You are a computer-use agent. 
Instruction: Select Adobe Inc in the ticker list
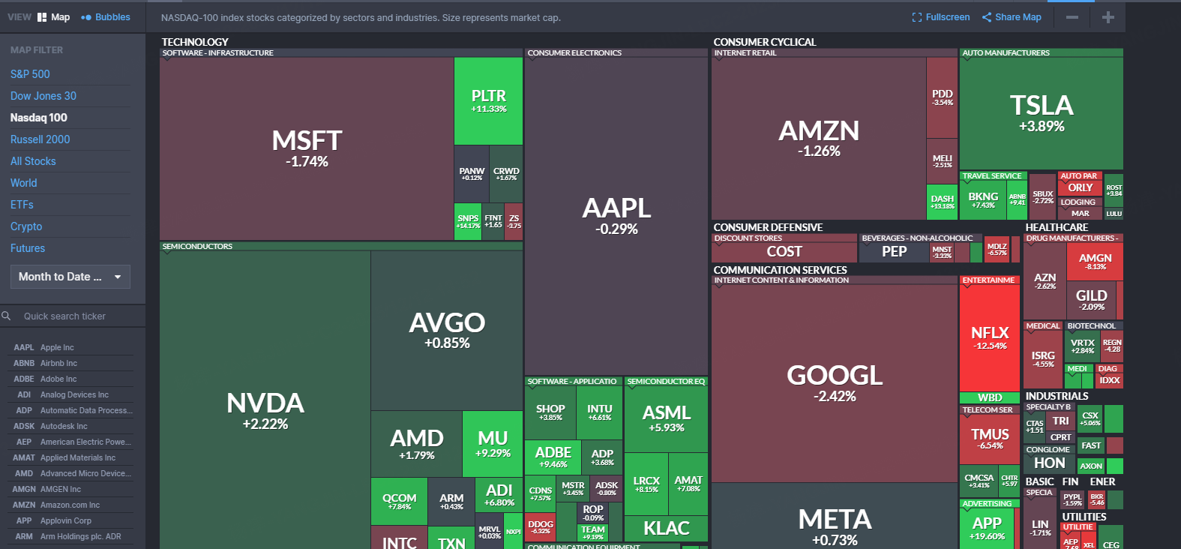tap(58, 379)
